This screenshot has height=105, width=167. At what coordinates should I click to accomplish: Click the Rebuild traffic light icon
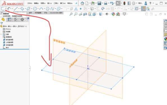coord(124,3)
